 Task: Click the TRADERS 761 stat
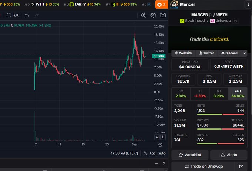pyautogui.click(x=180, y=138)
